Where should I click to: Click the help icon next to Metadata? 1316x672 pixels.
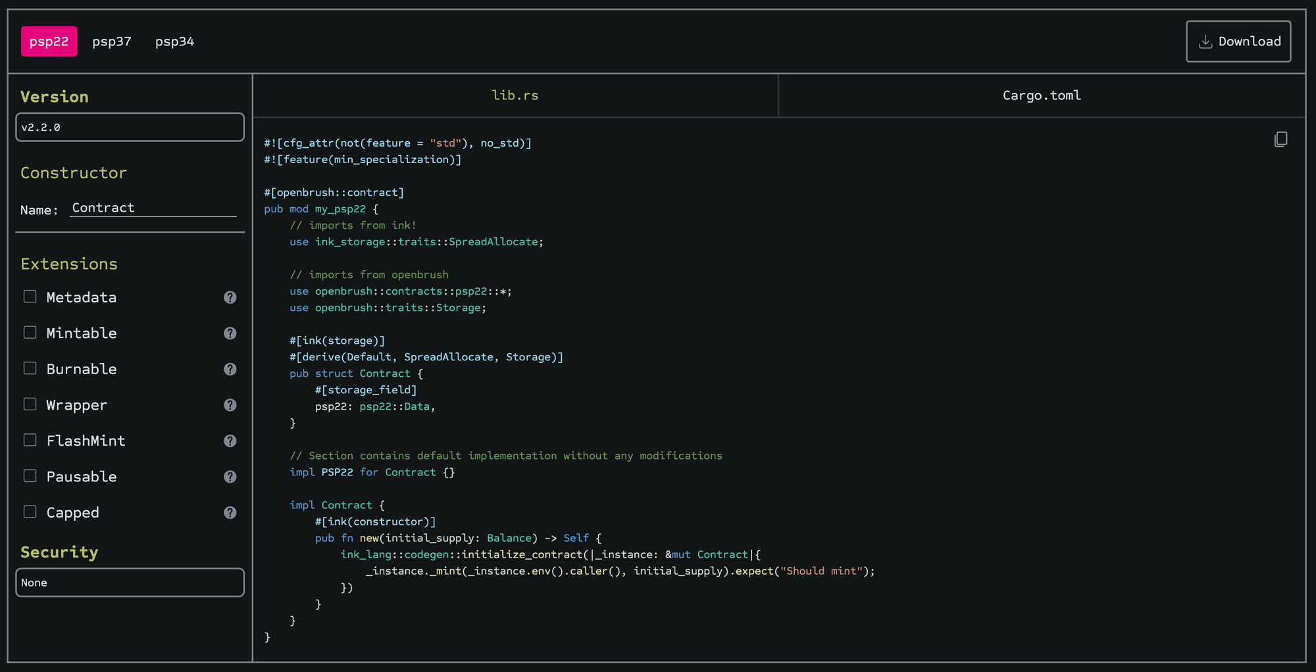point(230,297)
